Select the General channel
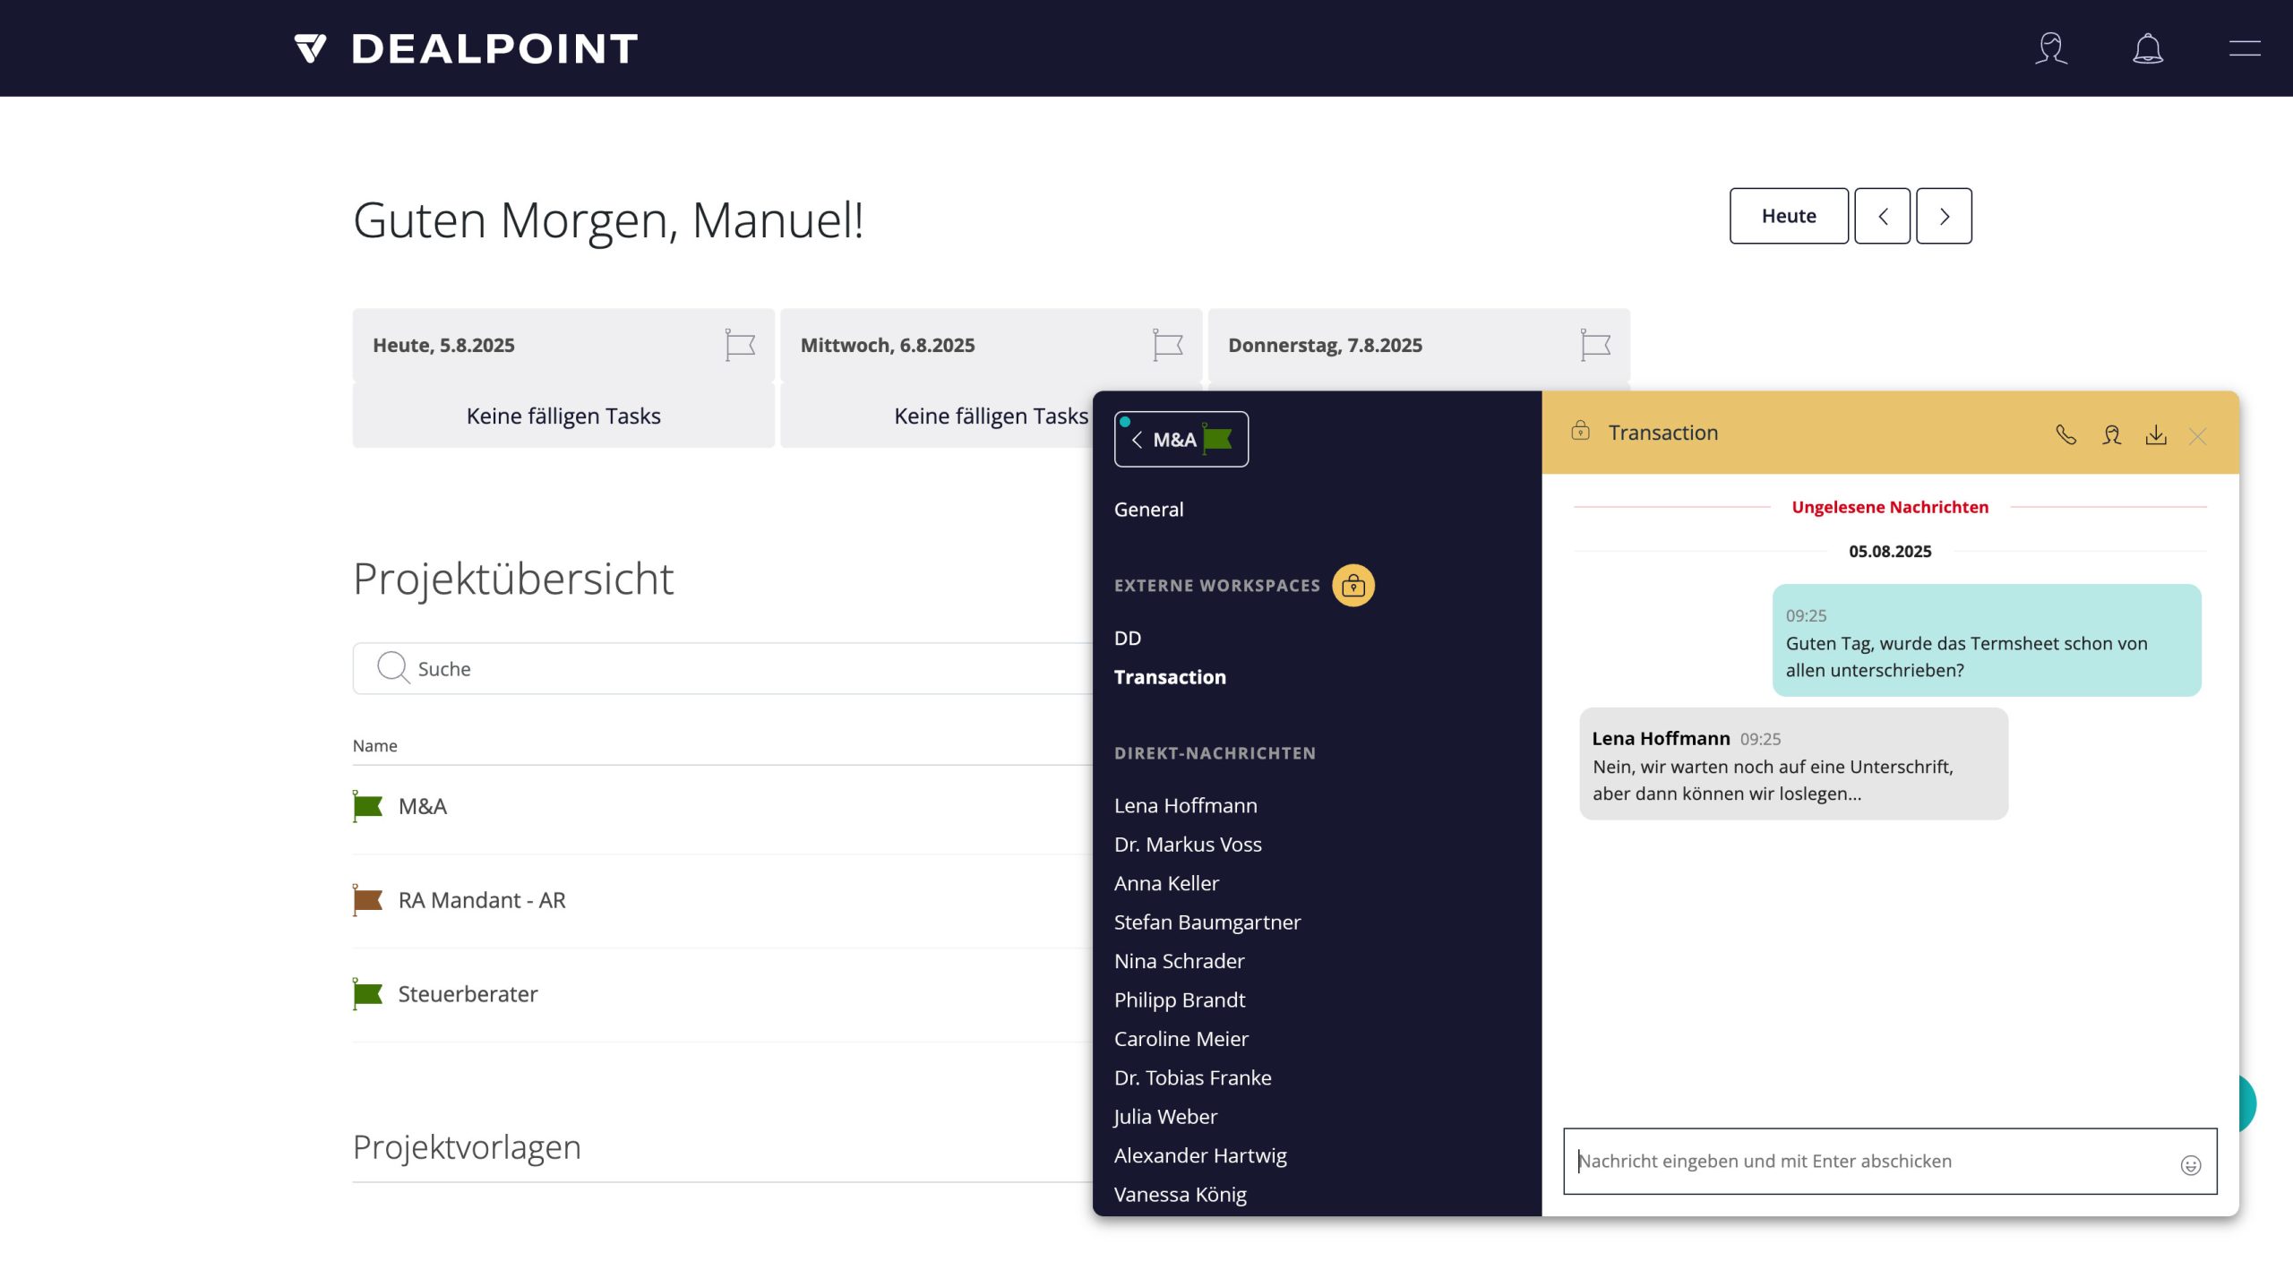 (1148, 510)
